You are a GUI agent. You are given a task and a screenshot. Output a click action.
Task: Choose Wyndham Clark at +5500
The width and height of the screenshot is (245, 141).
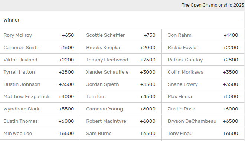point(40,109)
